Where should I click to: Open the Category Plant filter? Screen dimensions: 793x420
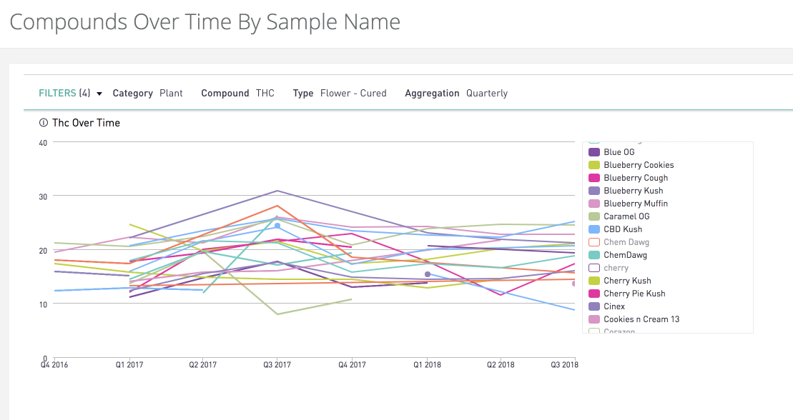click(x=147, y=93)
